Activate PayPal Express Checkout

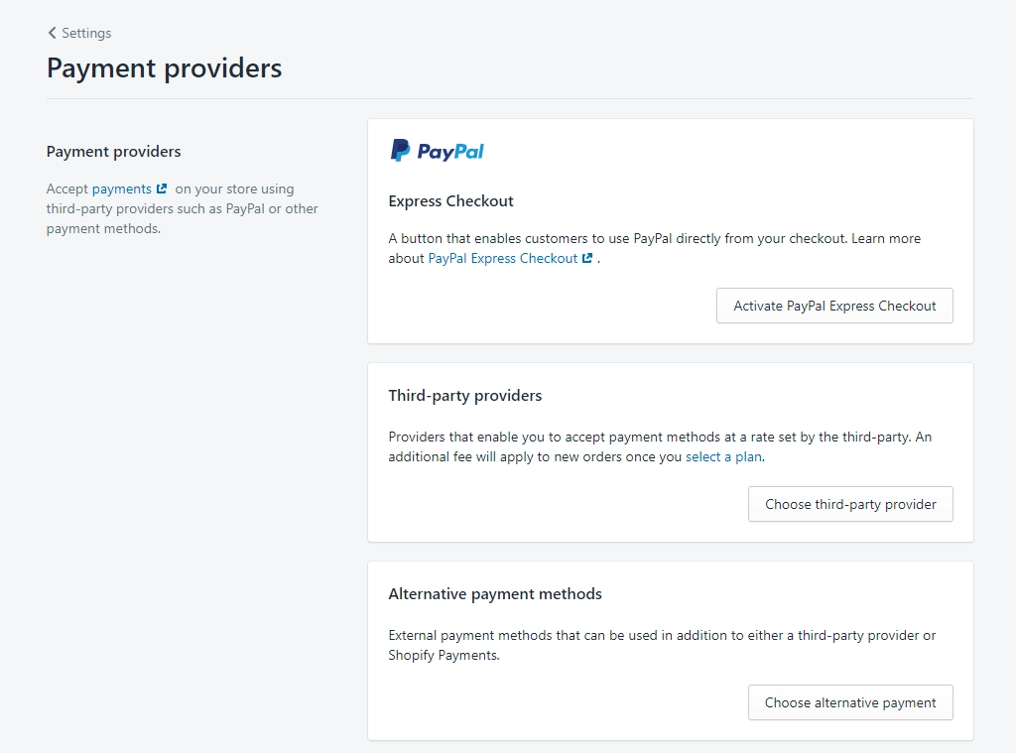pyautogui.click(x=833, y=306)
